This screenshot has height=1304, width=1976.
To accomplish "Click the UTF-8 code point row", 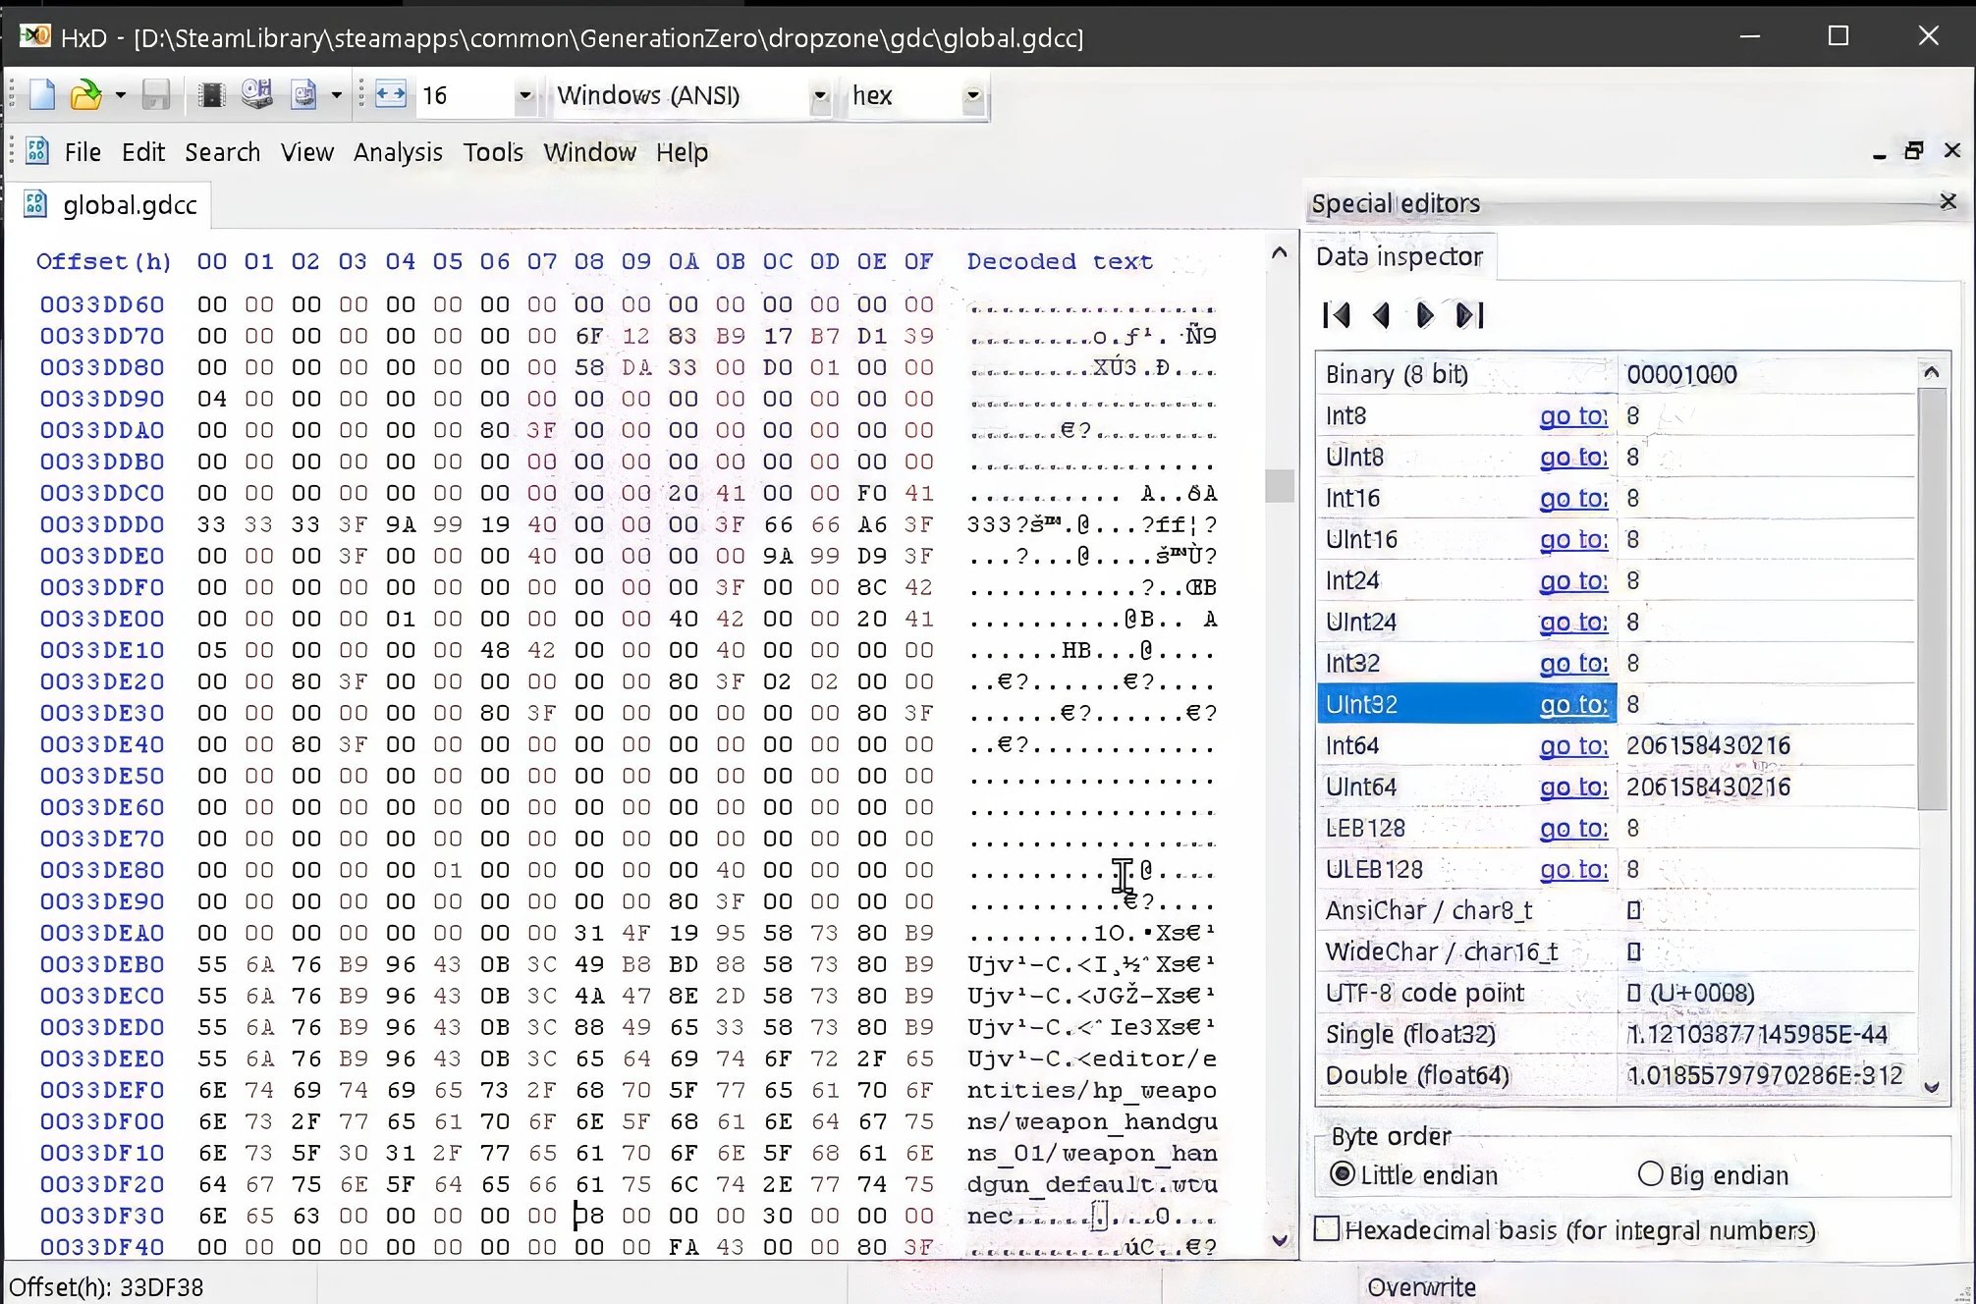I will [x=1616, y=993].
